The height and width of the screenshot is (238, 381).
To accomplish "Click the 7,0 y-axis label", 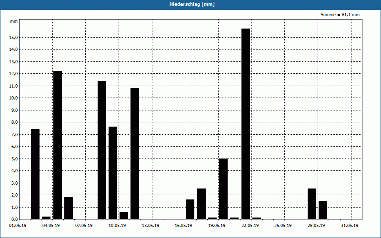I will [14, 134].
